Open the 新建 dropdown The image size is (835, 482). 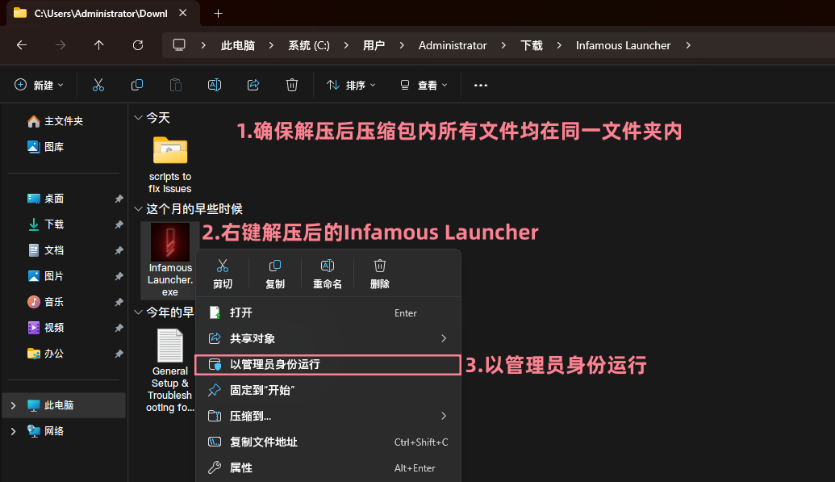[39, 85]
